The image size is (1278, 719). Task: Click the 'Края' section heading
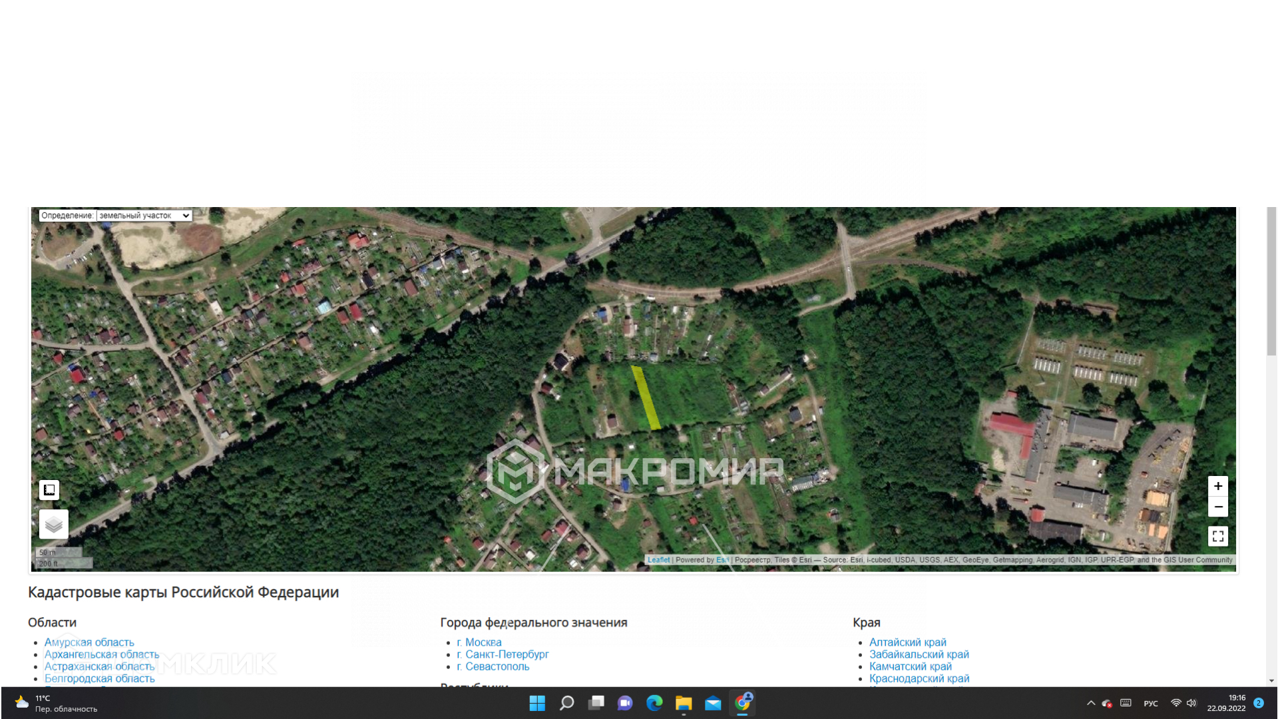pos(867,622)
